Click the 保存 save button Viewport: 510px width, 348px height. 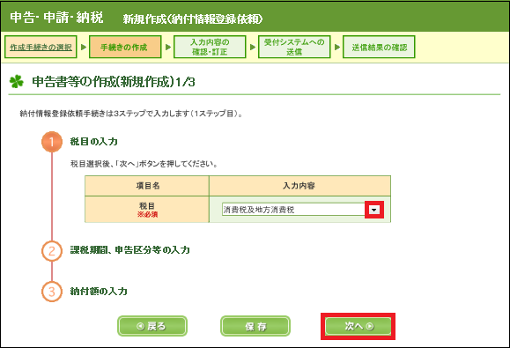point(255,326)
